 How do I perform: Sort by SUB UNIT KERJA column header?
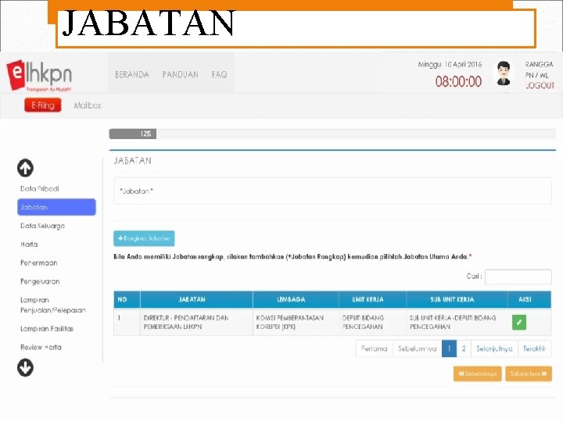(x=457, y=299)
